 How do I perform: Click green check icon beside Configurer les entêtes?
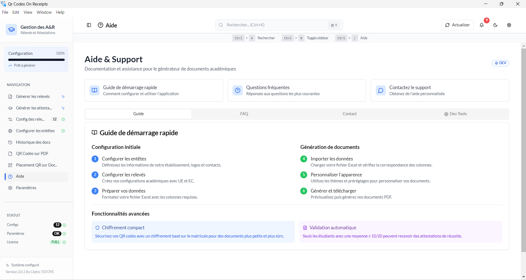[x=63, y=131]
